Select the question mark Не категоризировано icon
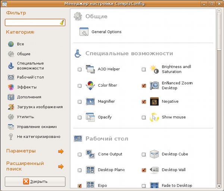 pos(11,137)
